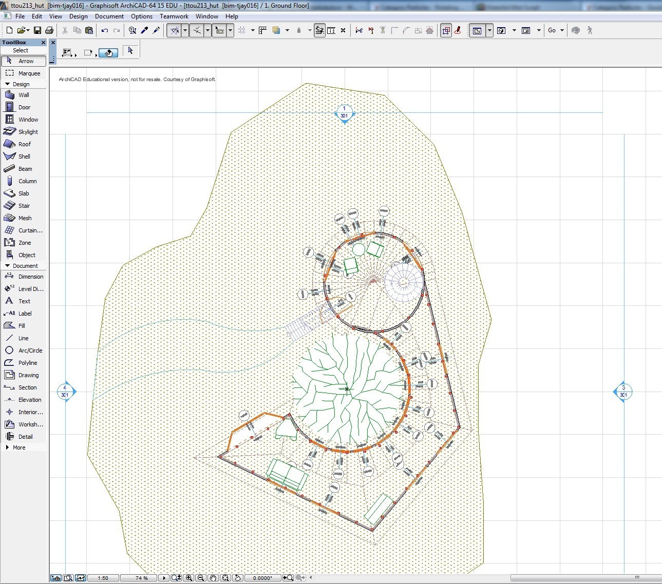Click Select at the top of the ToolBox
Screen dimensions: 662x584
point(21,50)
